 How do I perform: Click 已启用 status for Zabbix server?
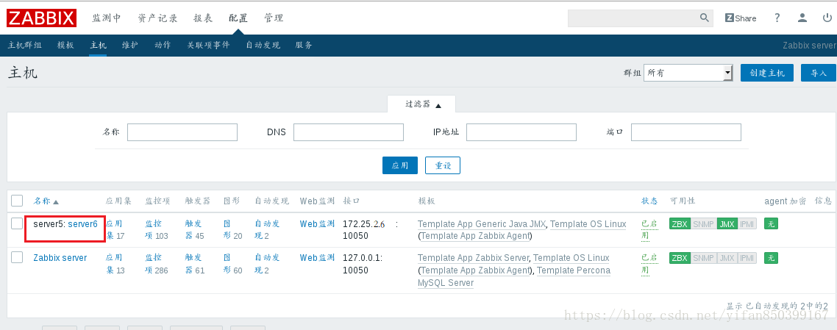coord(651,264)
